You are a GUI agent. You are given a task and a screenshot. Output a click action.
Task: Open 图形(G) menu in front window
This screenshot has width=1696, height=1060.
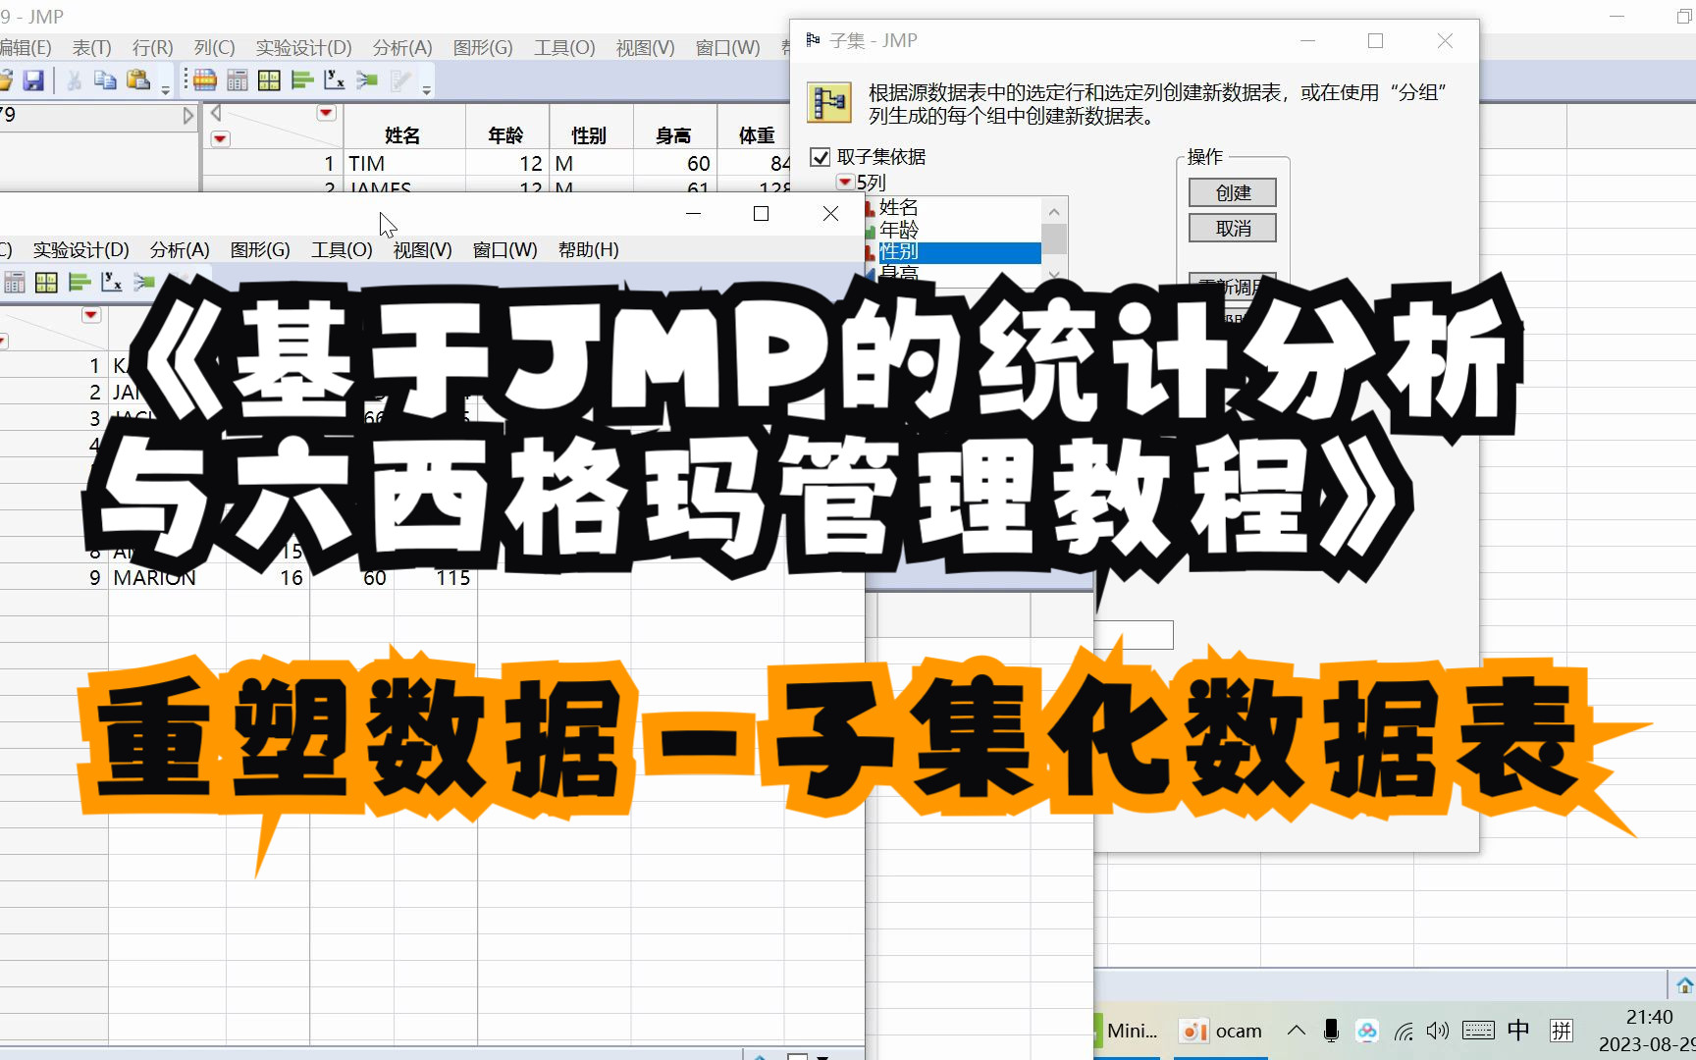(260, 250)
